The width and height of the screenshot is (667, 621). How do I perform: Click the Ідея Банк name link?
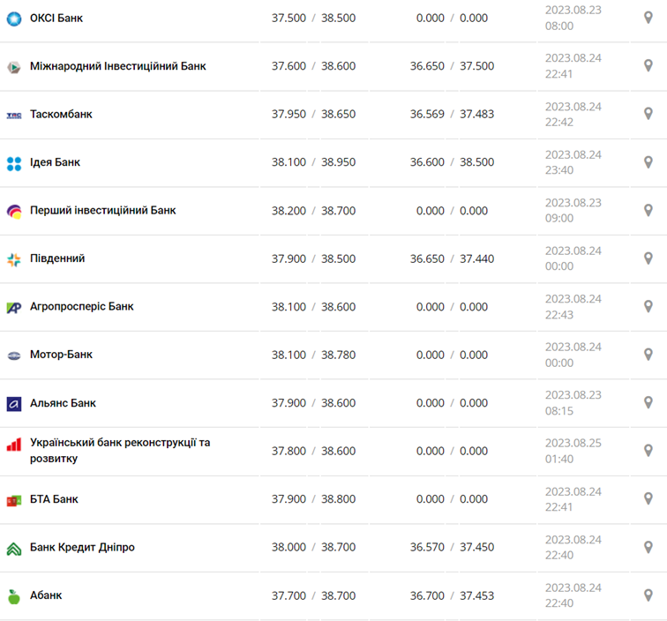coord(55,162)
